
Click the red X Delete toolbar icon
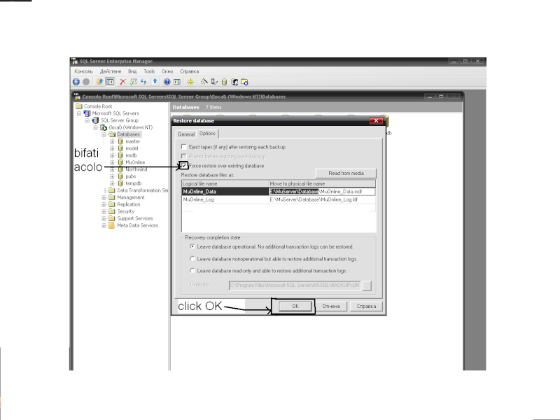point(123,82)
